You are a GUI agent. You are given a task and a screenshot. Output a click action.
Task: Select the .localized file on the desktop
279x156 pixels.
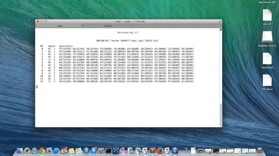tap(267, 61)
